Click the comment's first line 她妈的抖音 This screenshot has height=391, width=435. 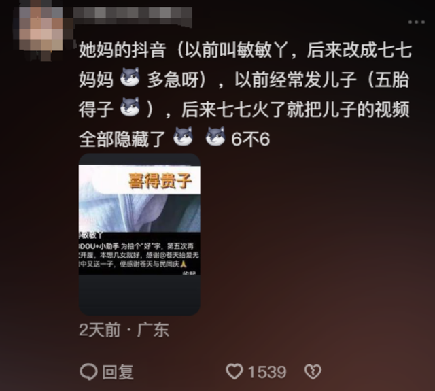(122, 50)
